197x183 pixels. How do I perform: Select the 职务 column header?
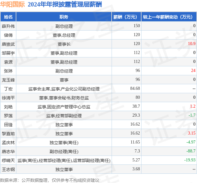click(64, 17)
